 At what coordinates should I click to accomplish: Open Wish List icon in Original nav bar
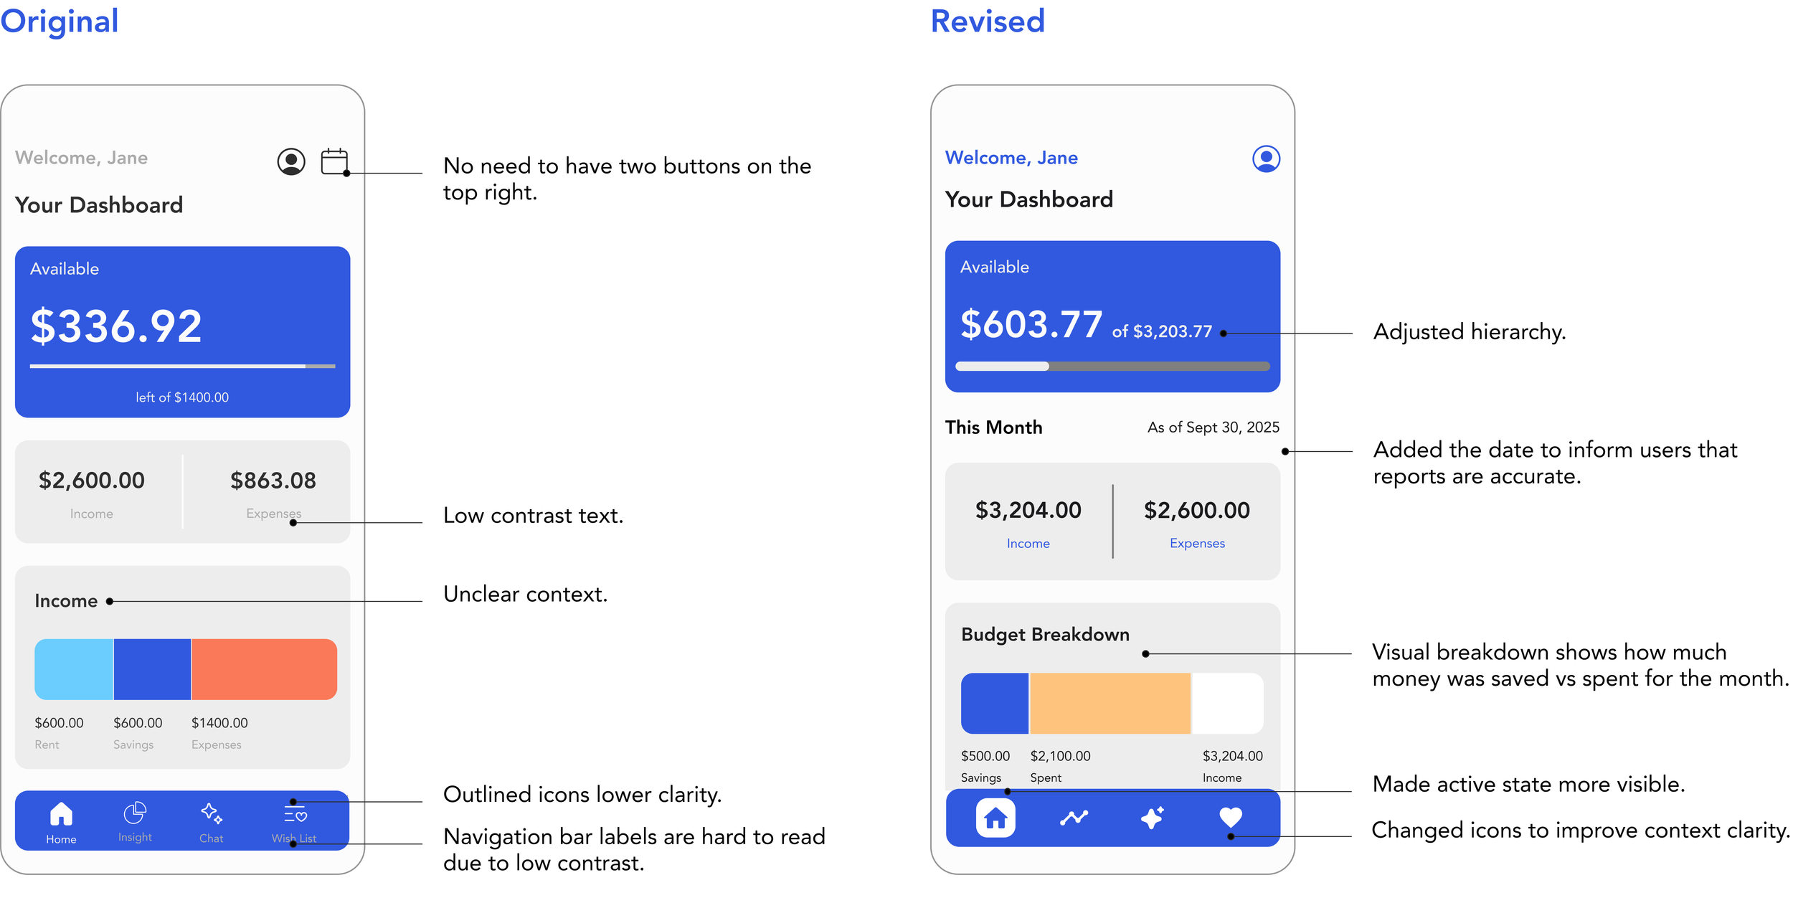pos(295,814)
